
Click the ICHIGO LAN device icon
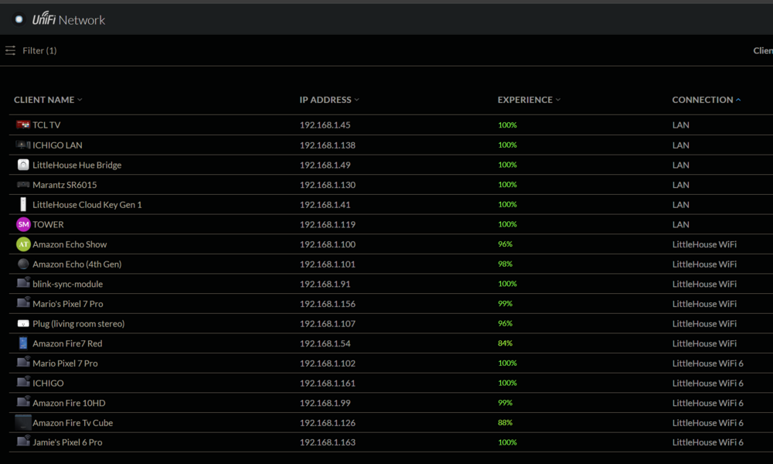click(x=23, y=145)
